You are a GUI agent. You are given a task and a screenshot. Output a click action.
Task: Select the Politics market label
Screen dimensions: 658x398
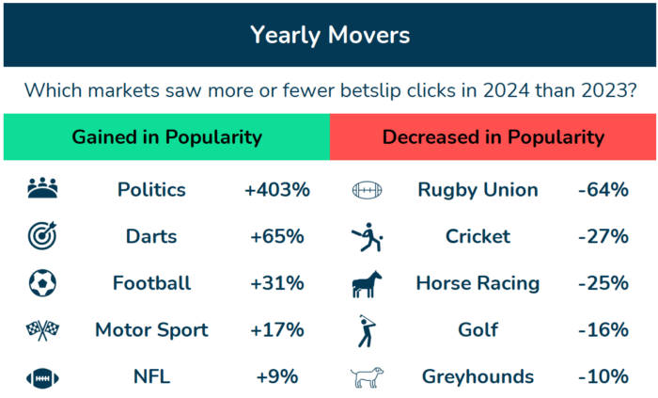coord(151,190)
